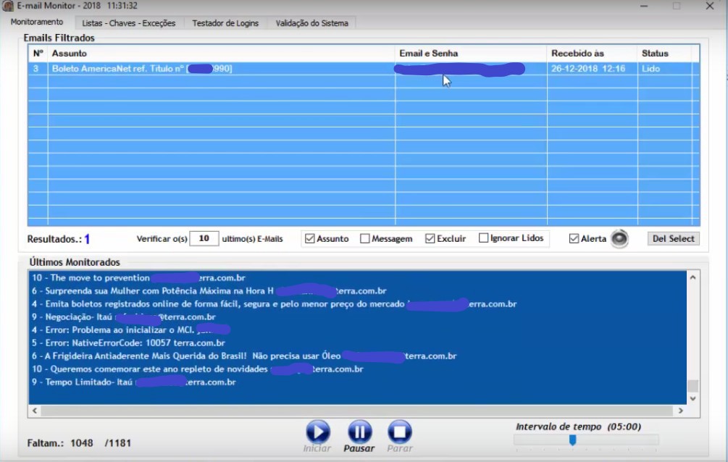Open the Testador de Logins tab
This screenshot has width=728, height=462.
pos(225,23)
